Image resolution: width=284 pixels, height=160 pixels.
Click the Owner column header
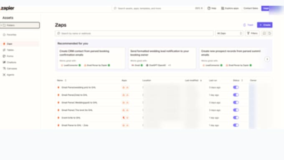253,80
